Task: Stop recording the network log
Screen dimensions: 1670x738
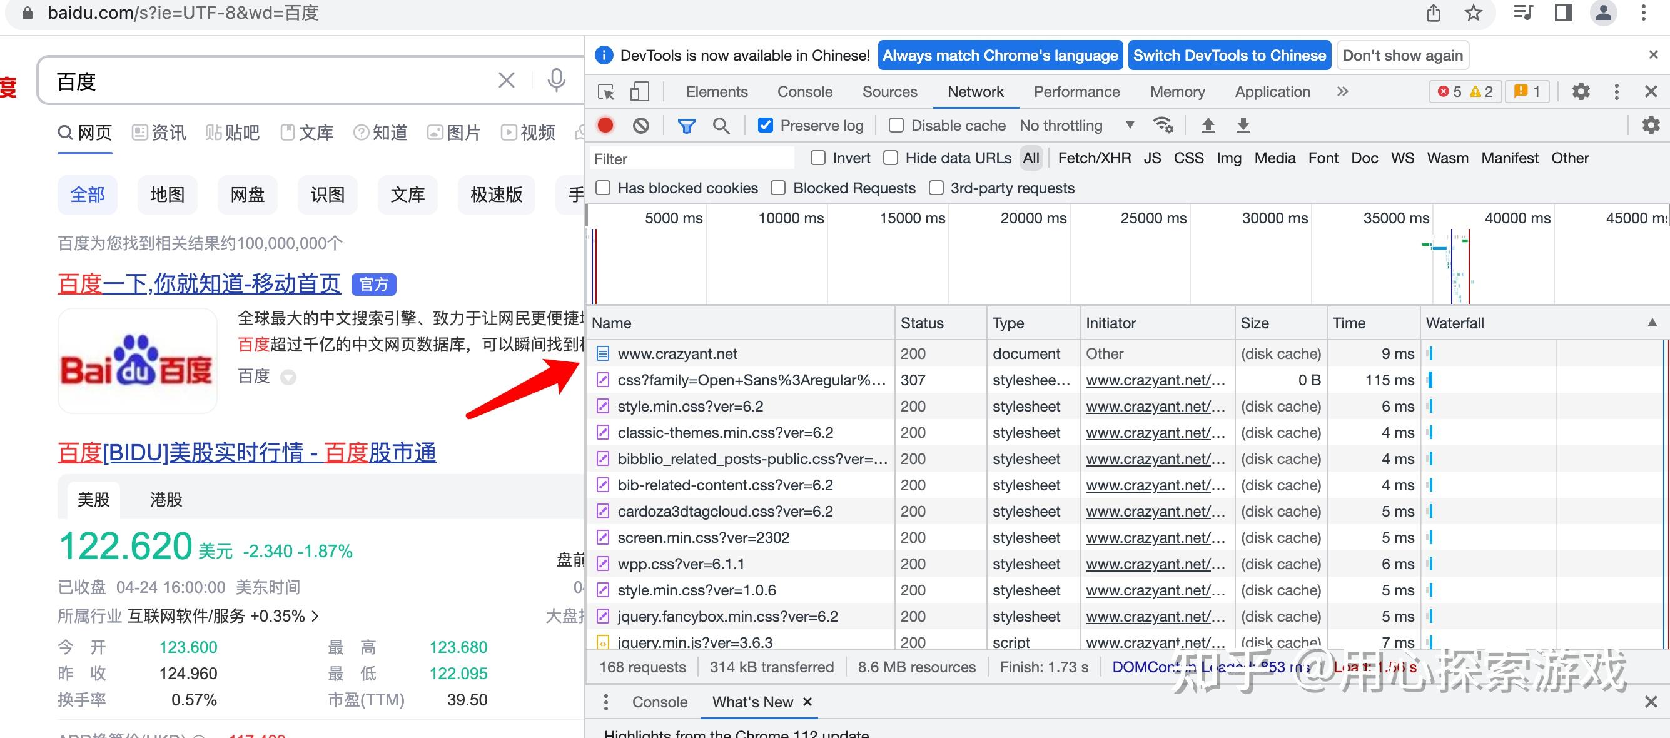Action: tap(605, 125)
